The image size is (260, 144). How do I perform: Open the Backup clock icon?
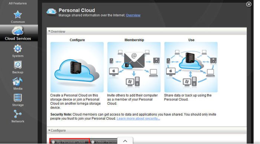click(17, 65)
